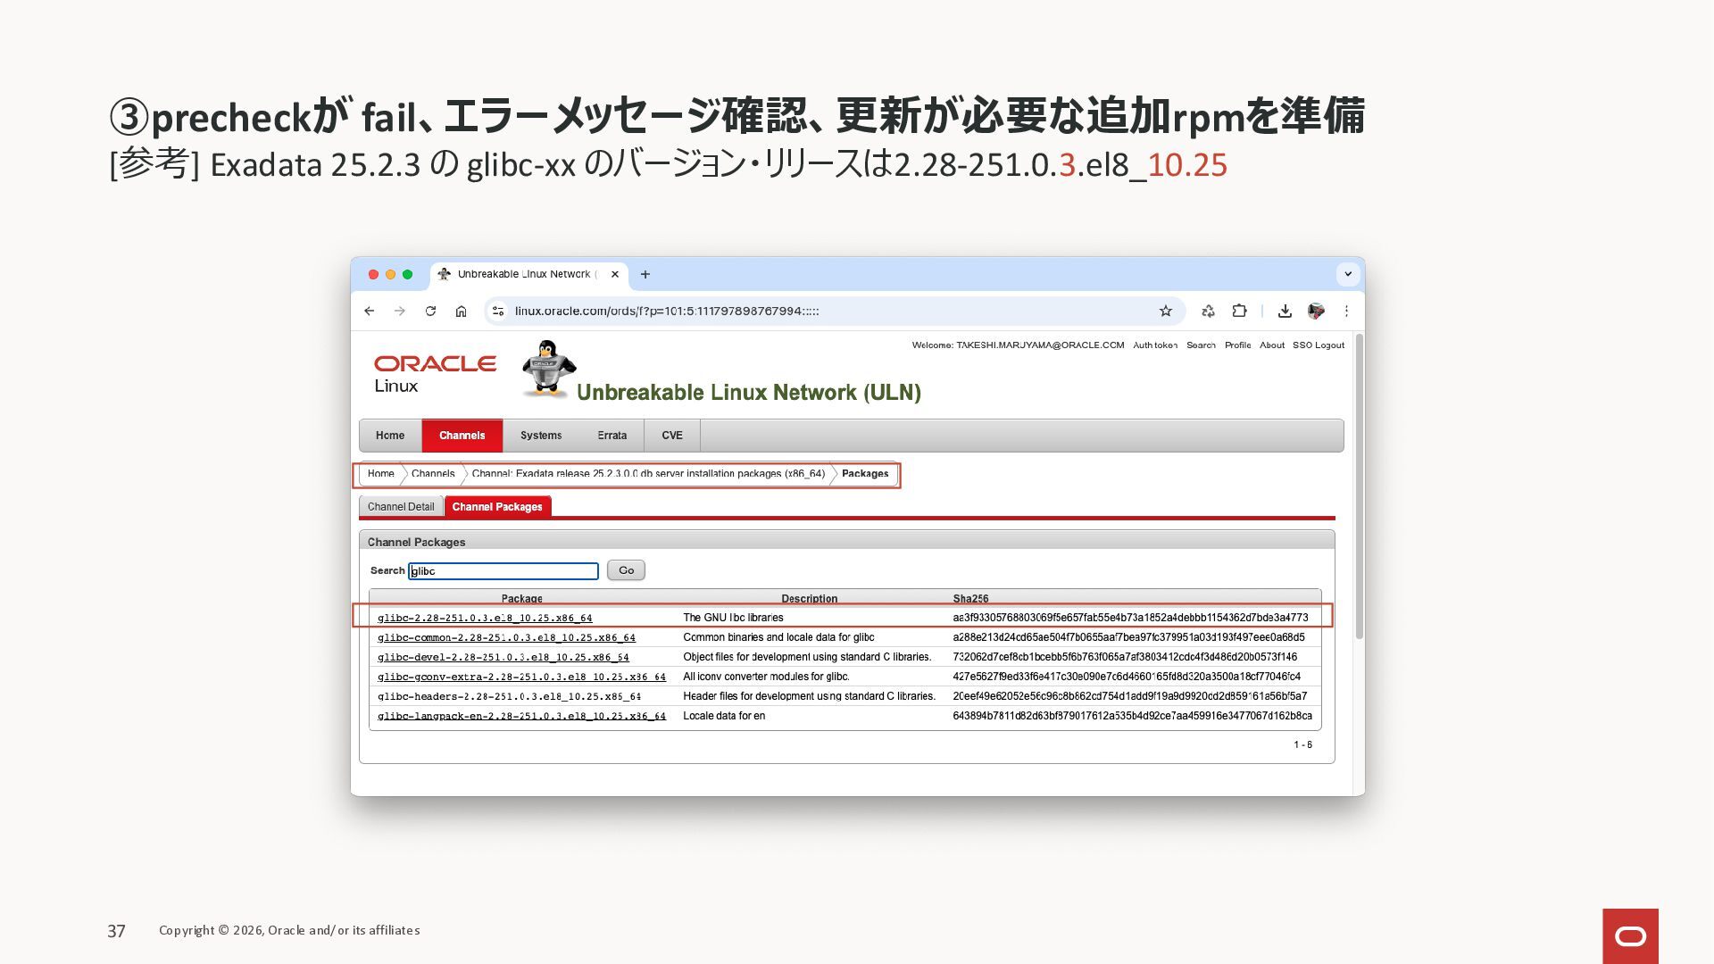The image size is (1714, 964).
Task: Reload the ULN page
Action: click(430, 311)
